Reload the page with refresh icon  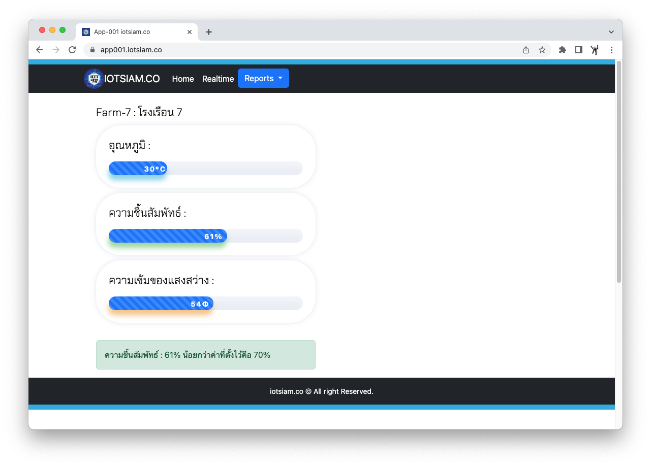72,50
